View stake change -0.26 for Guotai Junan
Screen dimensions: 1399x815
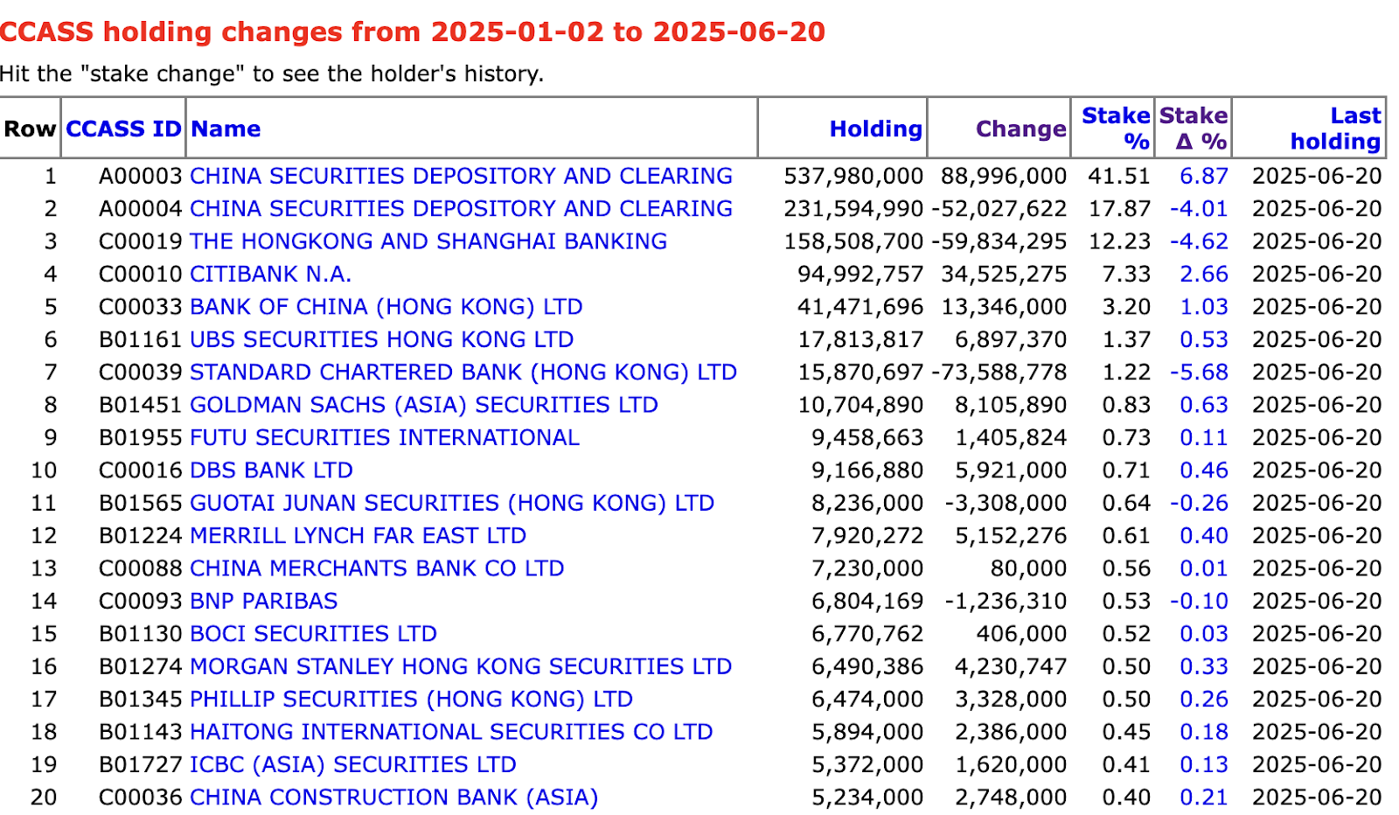(1199, 503)
